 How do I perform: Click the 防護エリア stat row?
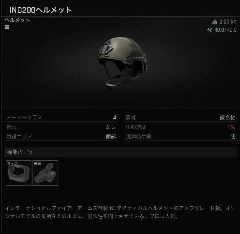click(61, 137)
